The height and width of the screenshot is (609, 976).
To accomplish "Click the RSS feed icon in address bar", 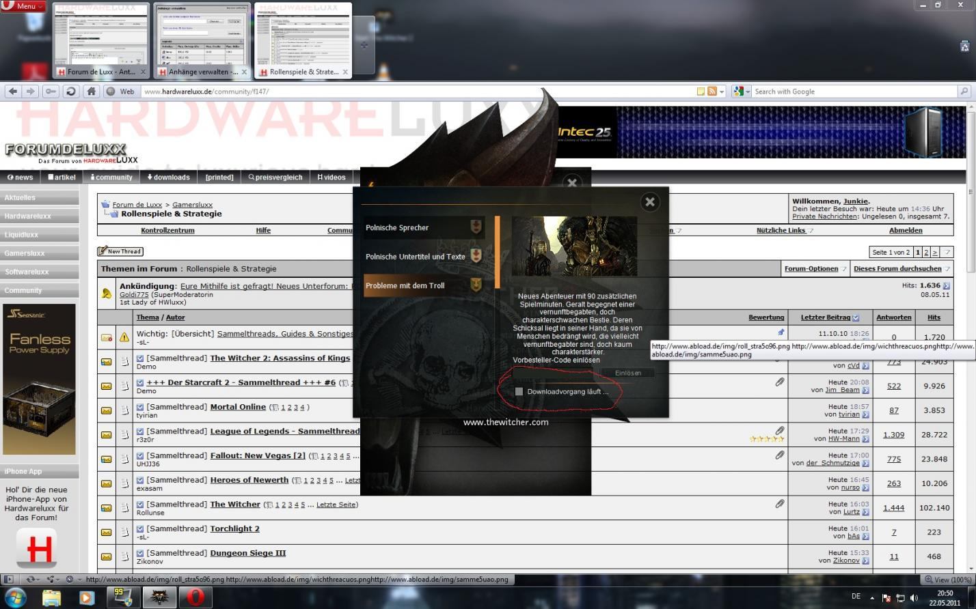I will coord(711,91).
